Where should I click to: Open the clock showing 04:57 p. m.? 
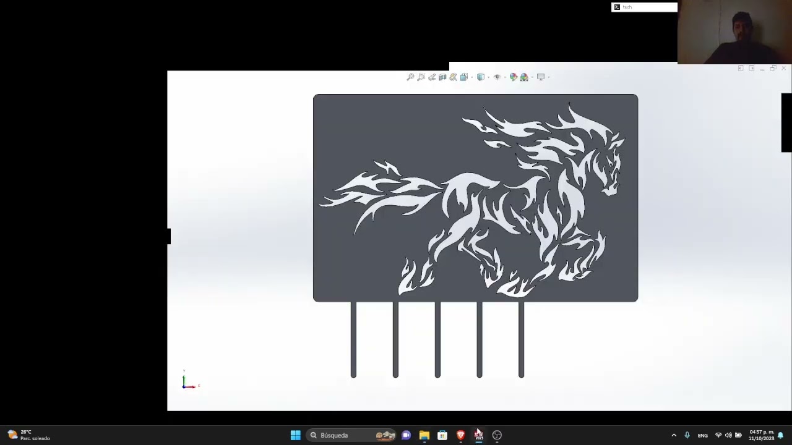(762, 435)
